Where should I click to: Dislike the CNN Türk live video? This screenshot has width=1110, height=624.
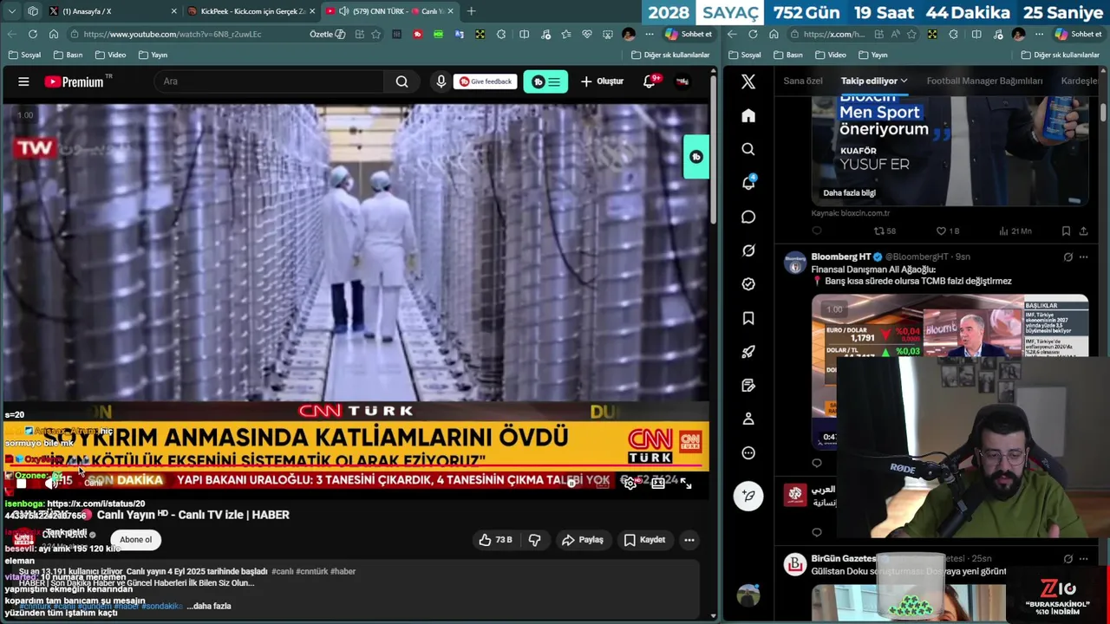click(x=534, y=540)
